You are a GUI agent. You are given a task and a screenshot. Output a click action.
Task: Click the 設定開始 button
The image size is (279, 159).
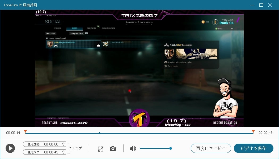point(33,144)
